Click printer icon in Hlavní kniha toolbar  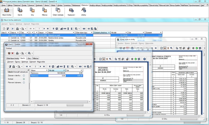pyautogui.click(x=17, y=29)
